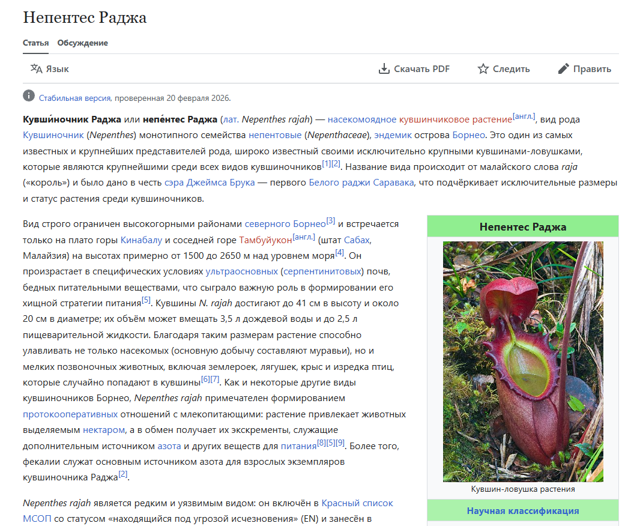Image resolution: width=631 pixels, height=526 pixels.
Task: Open the англ. superscript after кувшинчиковое растение
Action: coord(524,116)
